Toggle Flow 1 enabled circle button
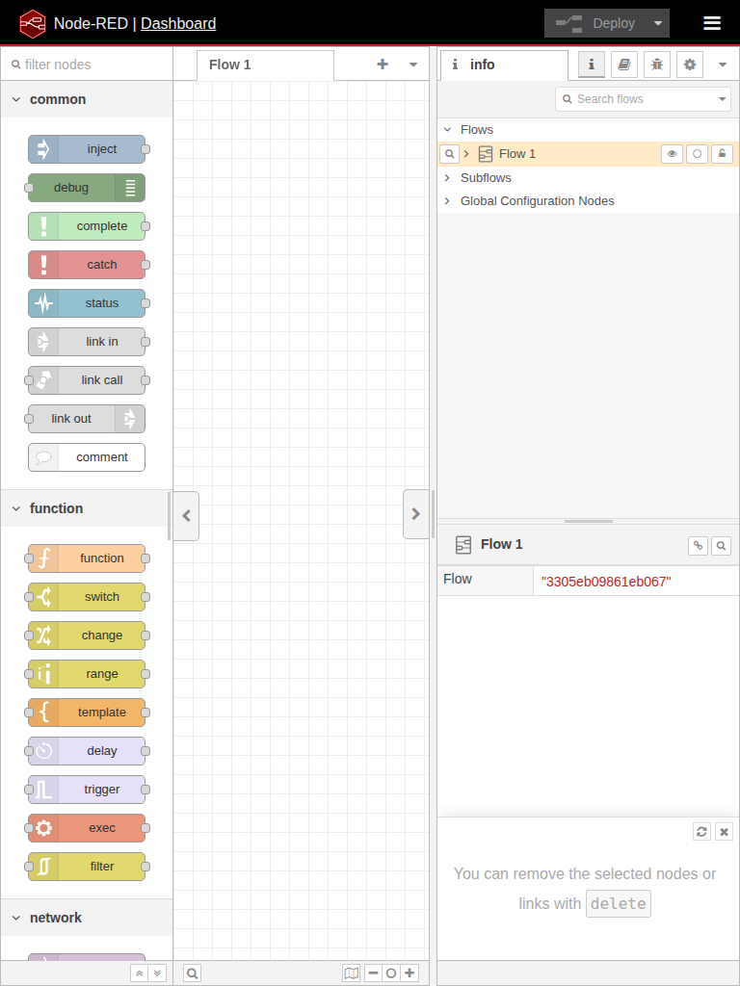 point(697,154)
